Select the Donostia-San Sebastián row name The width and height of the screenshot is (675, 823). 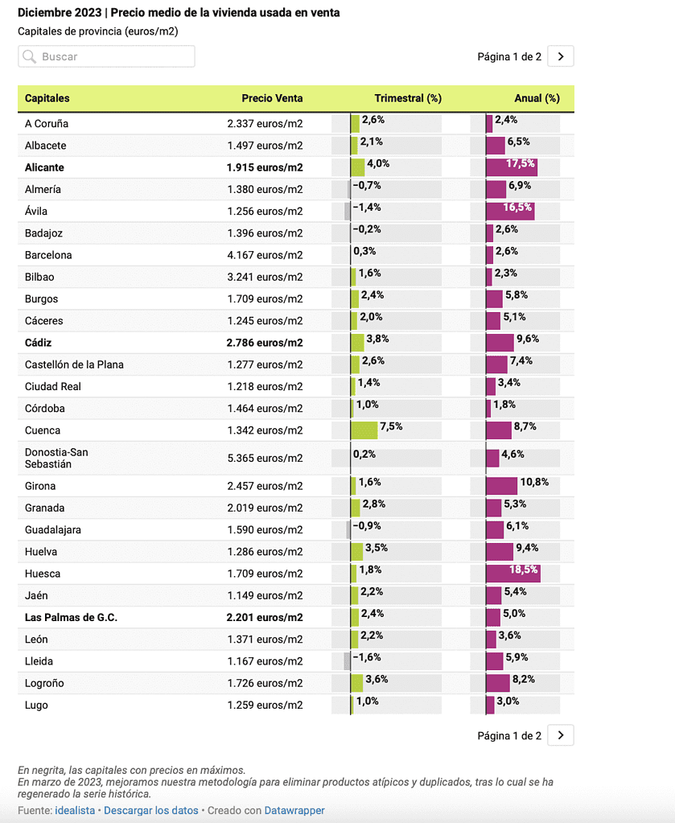(x=56, y=458)
